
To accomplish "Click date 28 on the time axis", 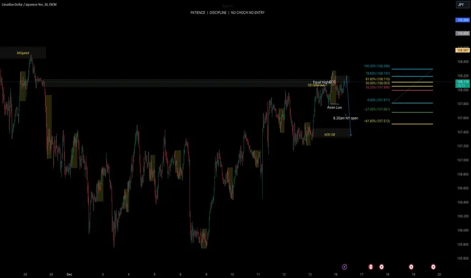I will (25, 274).
